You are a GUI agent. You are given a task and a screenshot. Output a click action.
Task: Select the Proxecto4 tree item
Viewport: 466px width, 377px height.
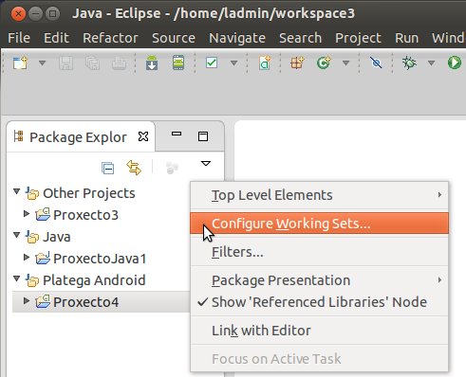coord(85,302)
